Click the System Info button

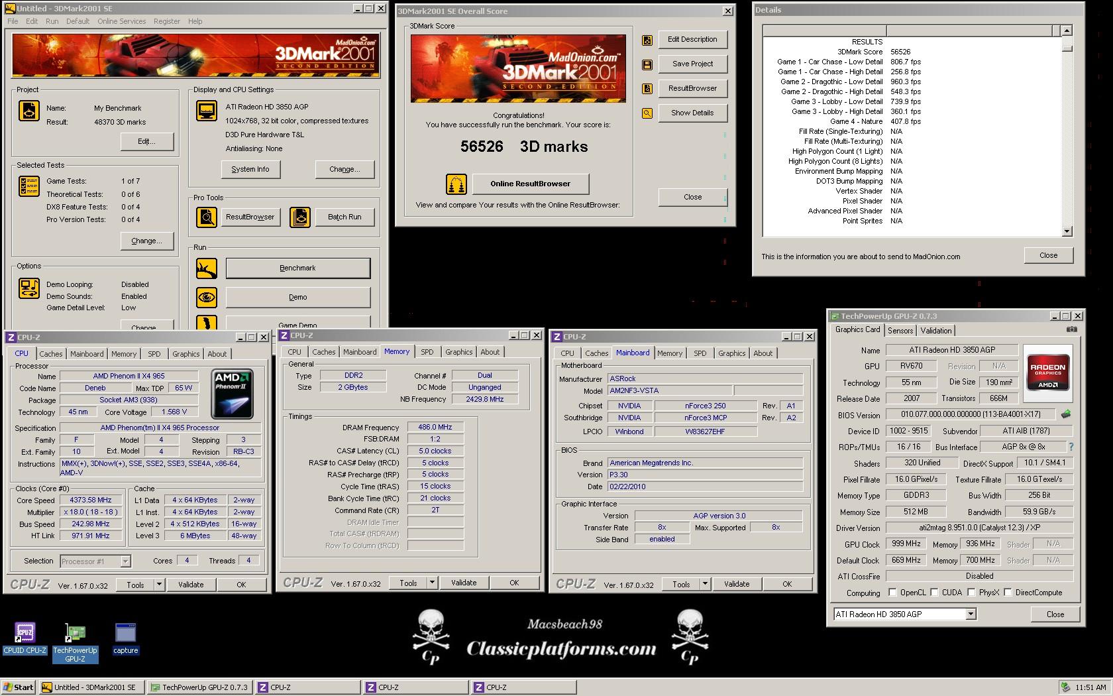point(250,169)
